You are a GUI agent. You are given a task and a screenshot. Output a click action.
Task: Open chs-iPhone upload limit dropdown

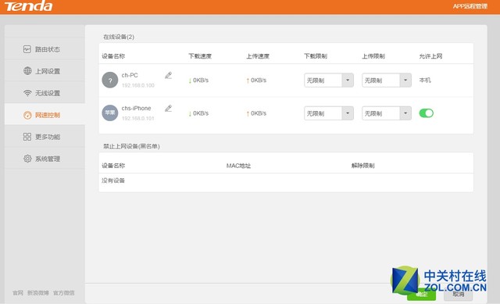click(387, 113)
